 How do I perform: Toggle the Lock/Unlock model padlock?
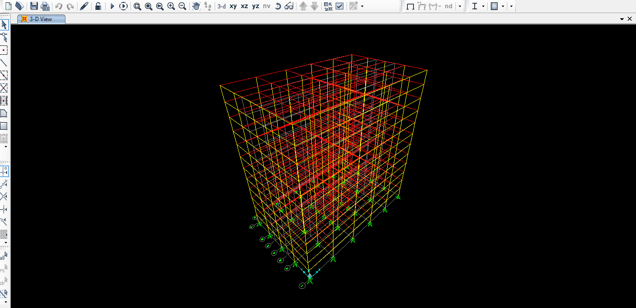(98, 6)
